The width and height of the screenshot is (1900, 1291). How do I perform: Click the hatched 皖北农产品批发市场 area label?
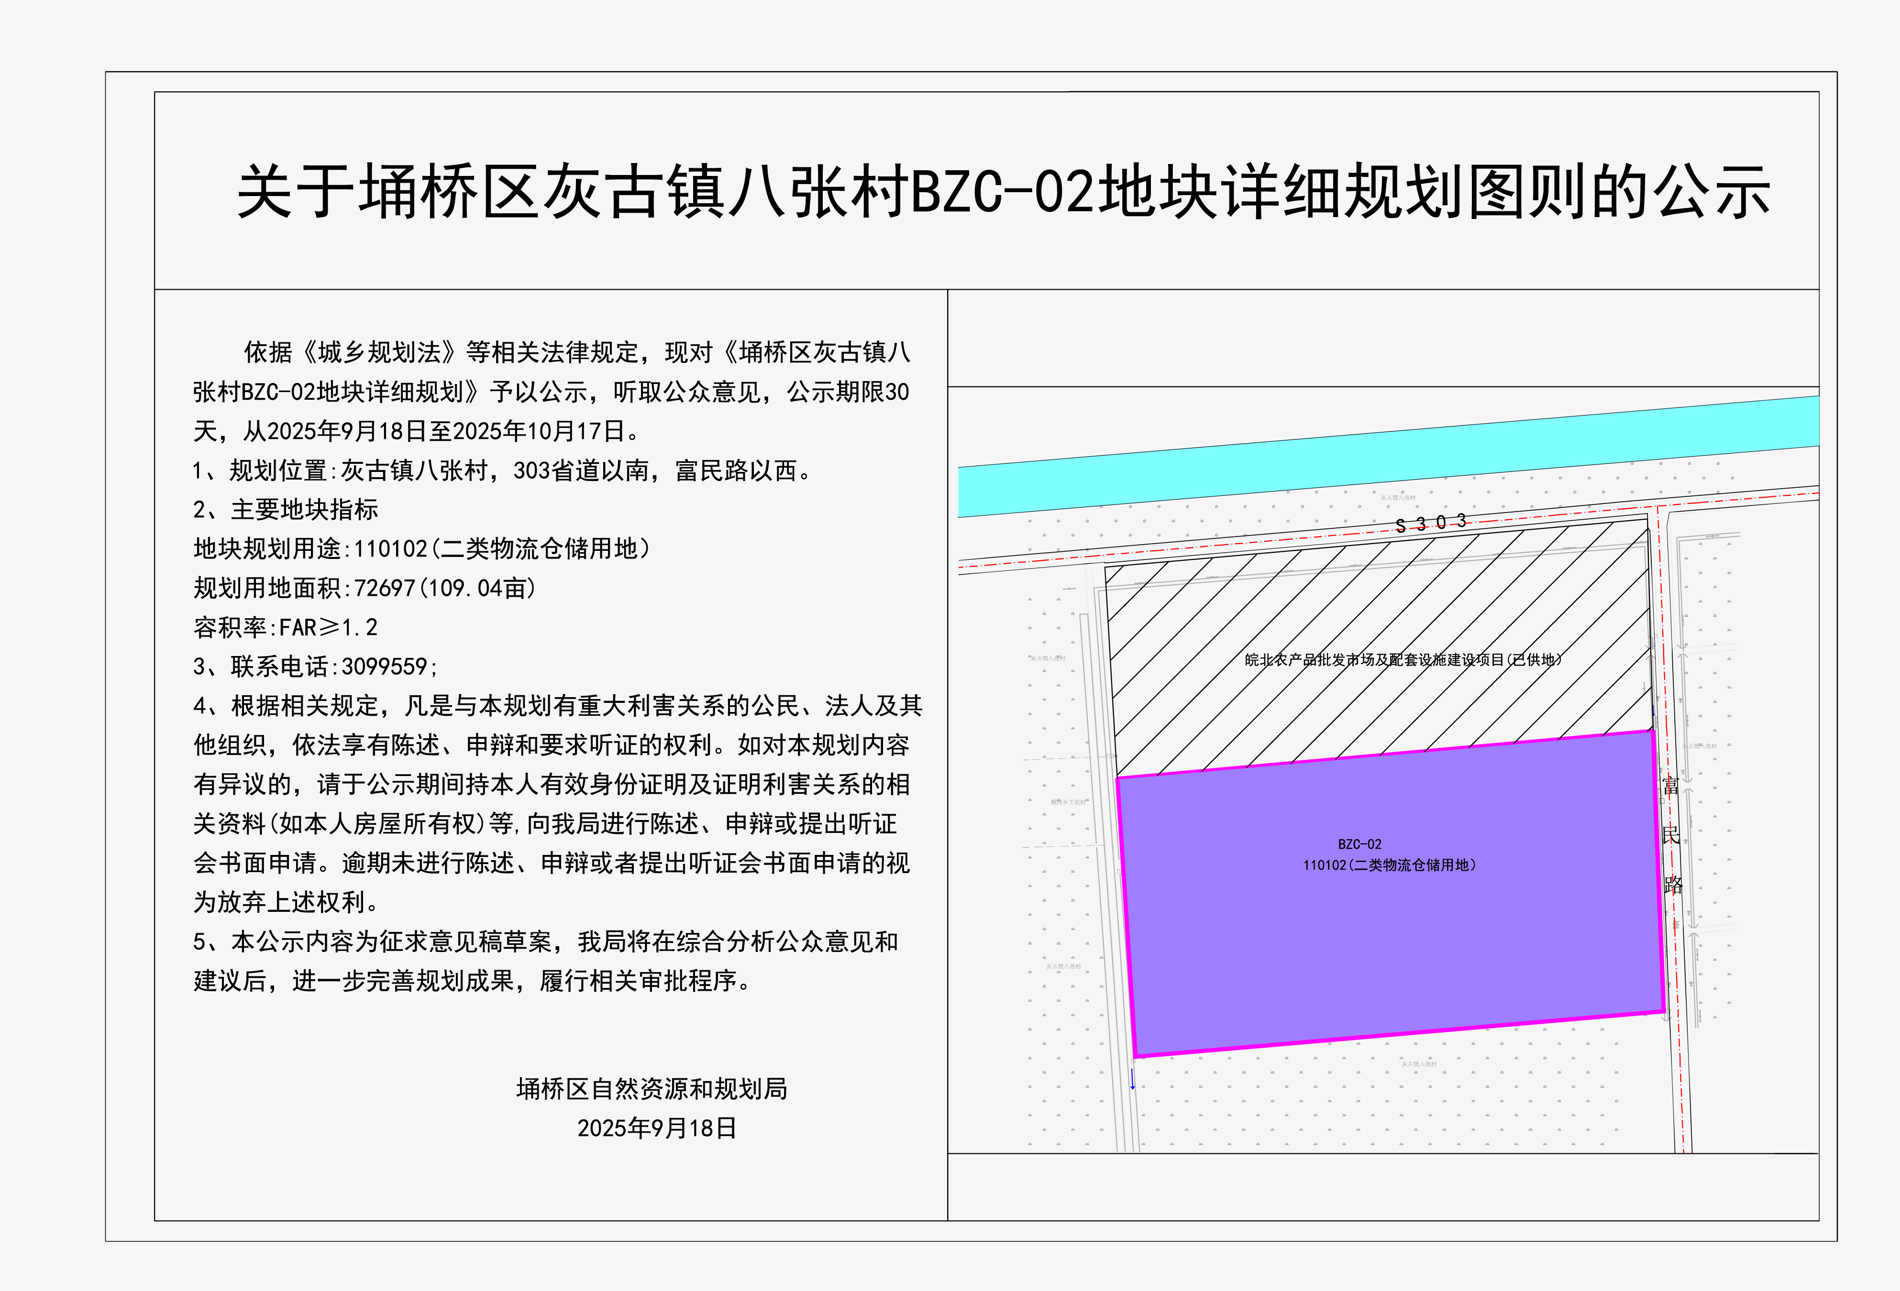[1403, 659]
